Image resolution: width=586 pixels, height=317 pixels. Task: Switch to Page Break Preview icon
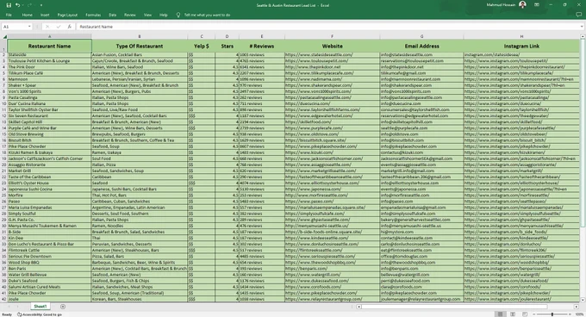click(x=525, y=314)
